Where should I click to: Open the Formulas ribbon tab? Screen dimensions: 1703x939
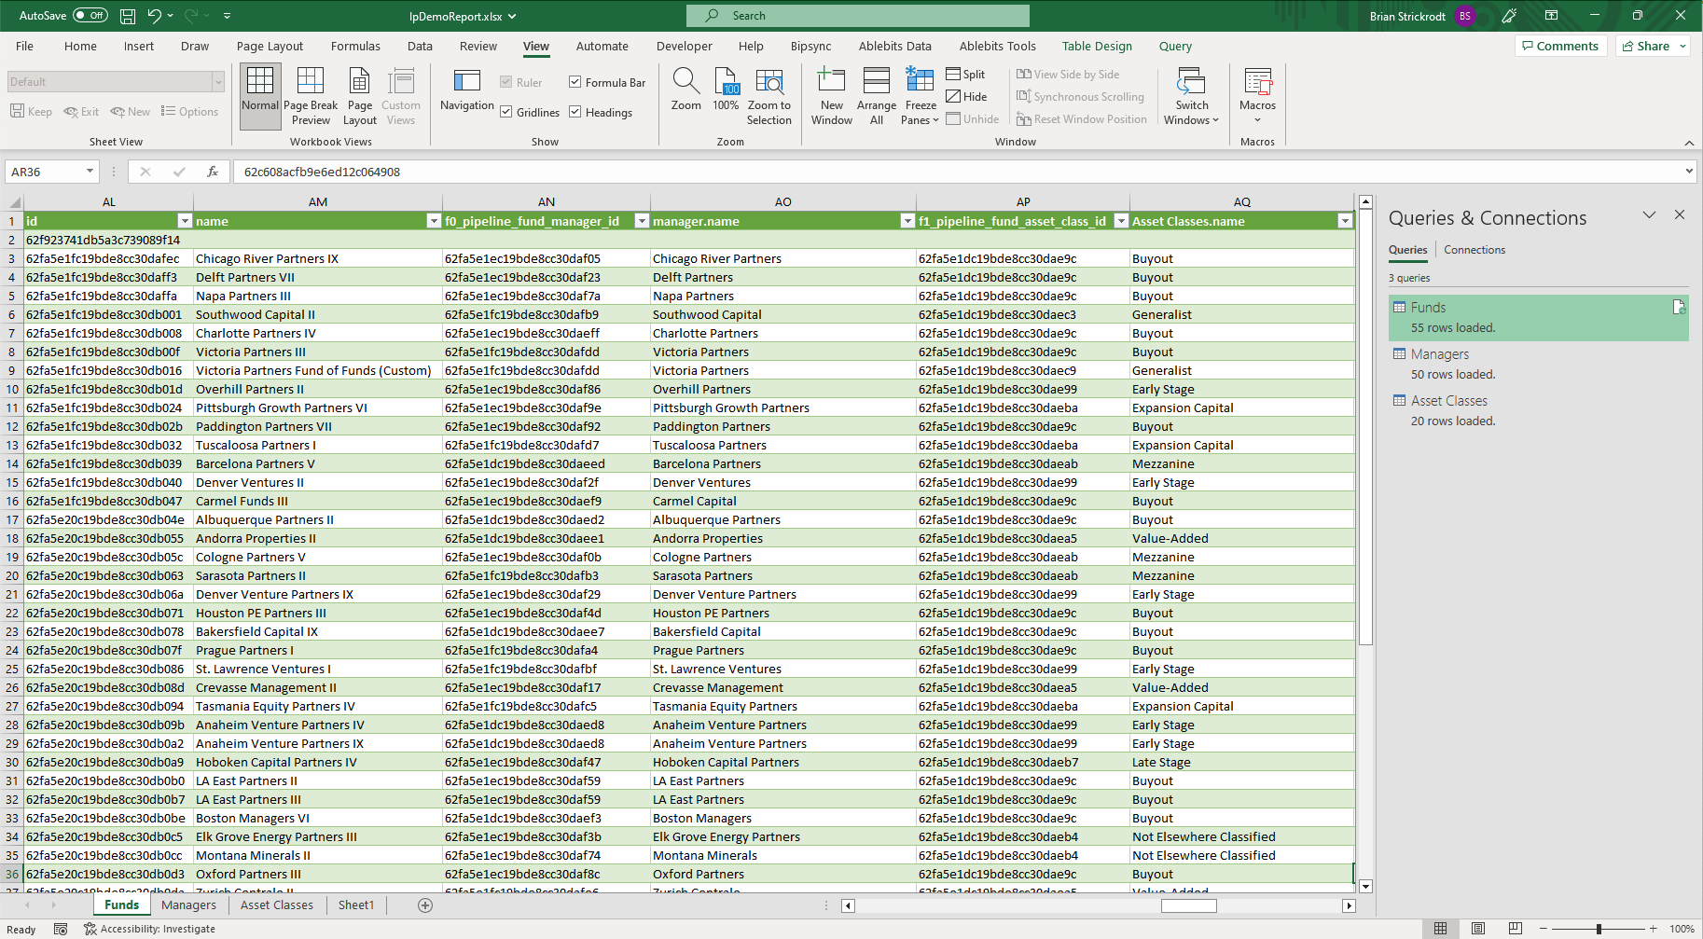355,46
